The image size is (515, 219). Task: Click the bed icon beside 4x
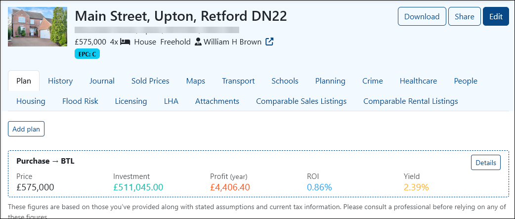(125, 42)
